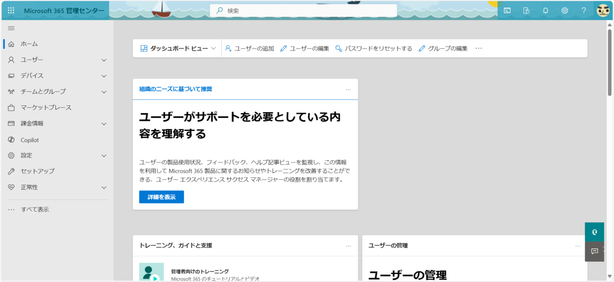Viewport: 614px width, 282px height.
Task: Click ユーザーの編集 toolbar command
Action: (x=304, y=48)
